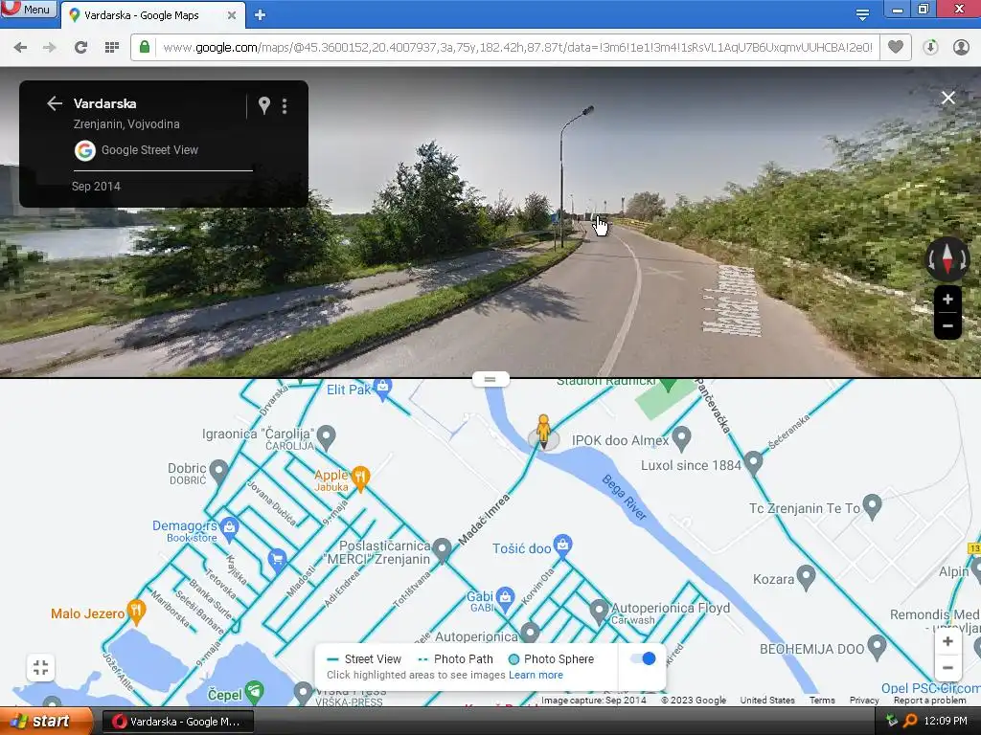Select IPOK doo Almex pin
Screen dimensions: 981x735
(x=681, y=438)
